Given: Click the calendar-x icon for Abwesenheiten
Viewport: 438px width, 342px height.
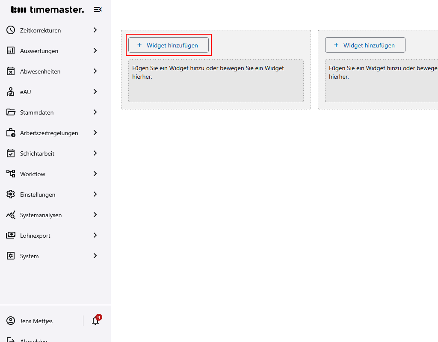Looking at the screenshot, I should pyautogui.click(x=11, y=71).
